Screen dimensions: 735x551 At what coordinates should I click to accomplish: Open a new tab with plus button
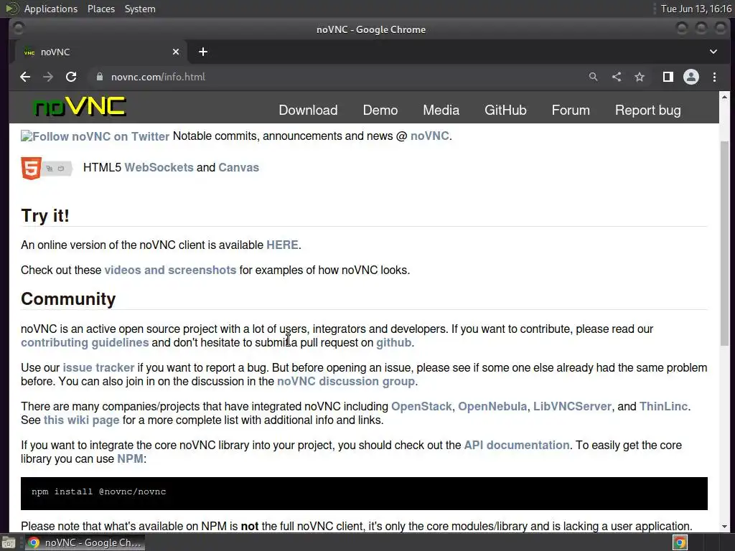(203, 52)
